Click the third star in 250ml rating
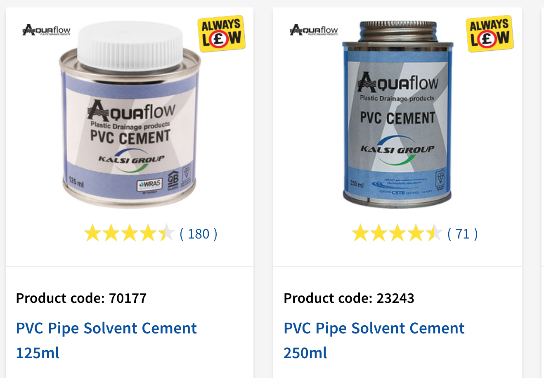544x378 pixels. 397,234
